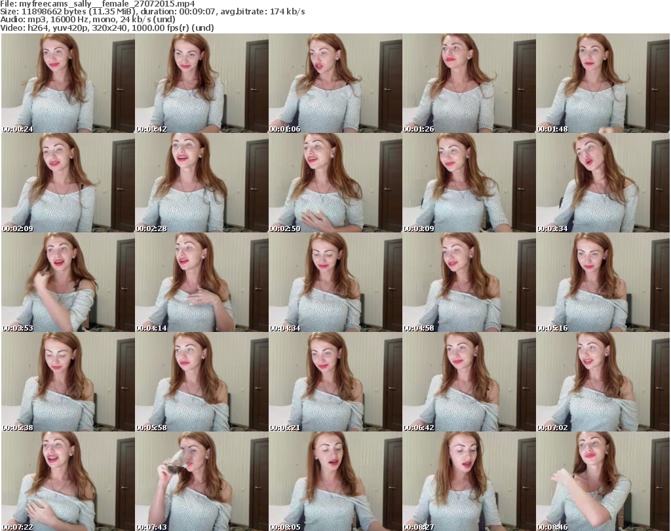The height and width of the screenshot is (531, 671).
Task: Choose the thumbnail stamped 00:06:42
Action: click(469, 382)
